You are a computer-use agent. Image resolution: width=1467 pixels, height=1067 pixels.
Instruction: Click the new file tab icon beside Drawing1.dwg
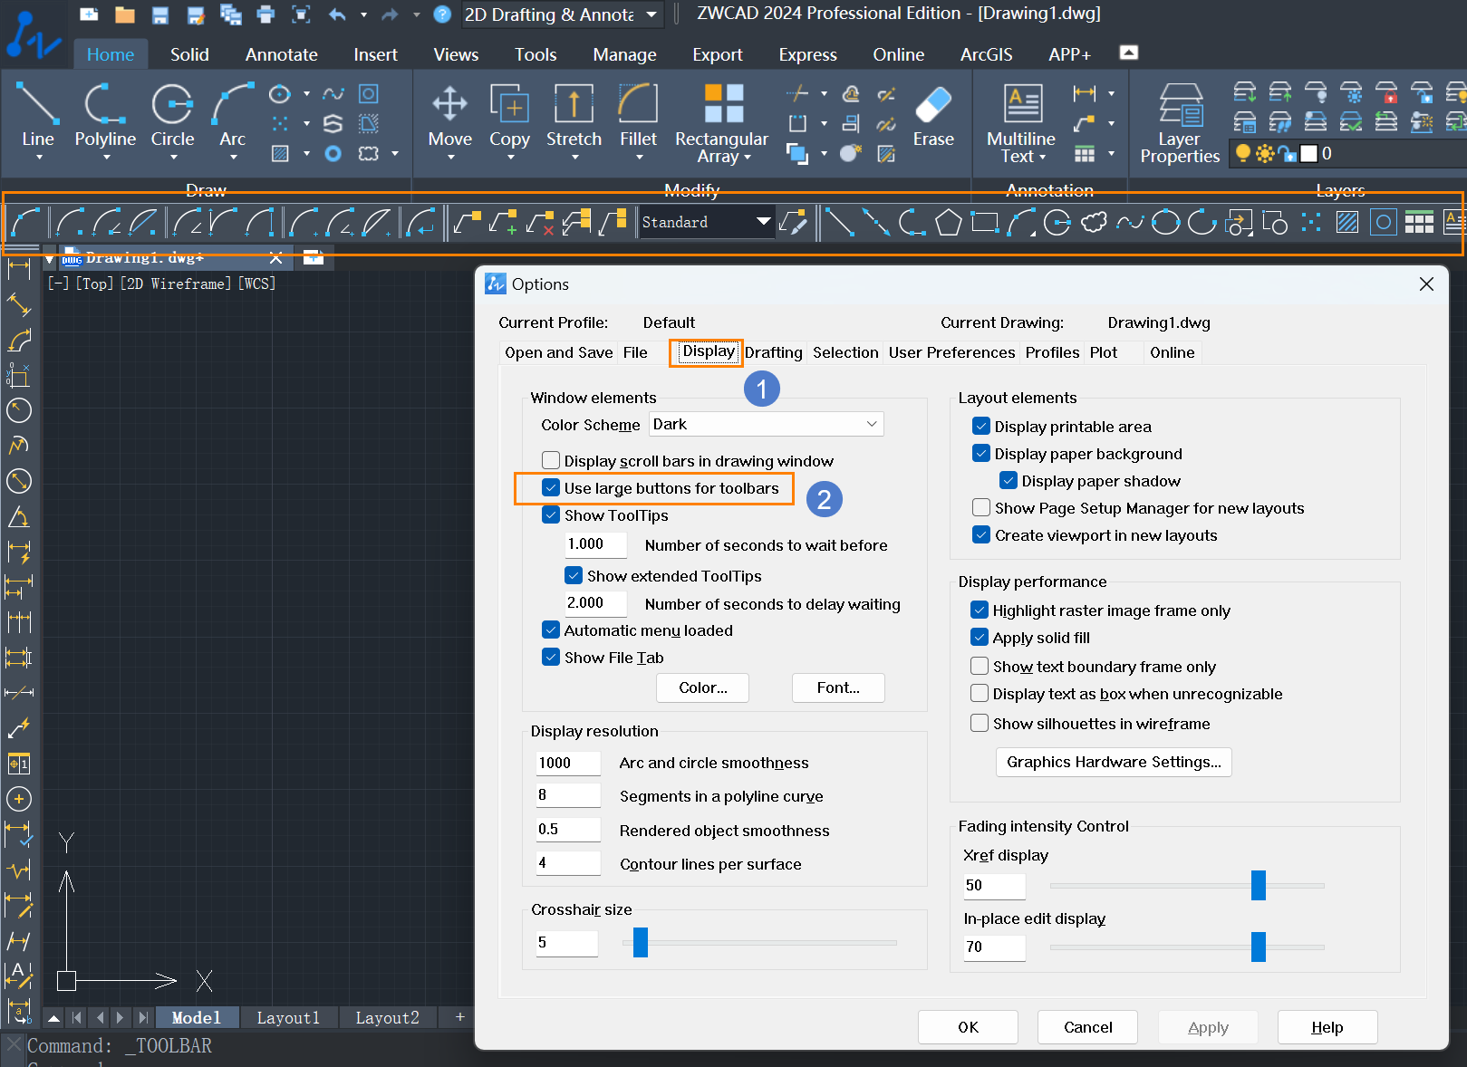[313, 257]
